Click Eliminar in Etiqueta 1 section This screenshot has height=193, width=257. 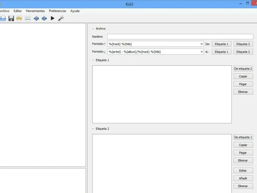click(x=243, y=92)
